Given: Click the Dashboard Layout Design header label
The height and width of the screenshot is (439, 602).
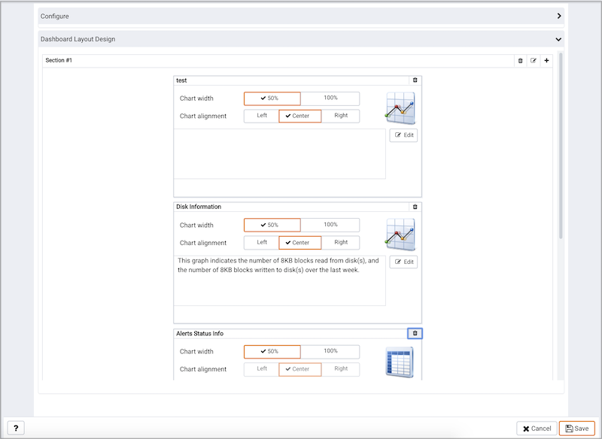Looking at the screenshot, I should 78,39.
